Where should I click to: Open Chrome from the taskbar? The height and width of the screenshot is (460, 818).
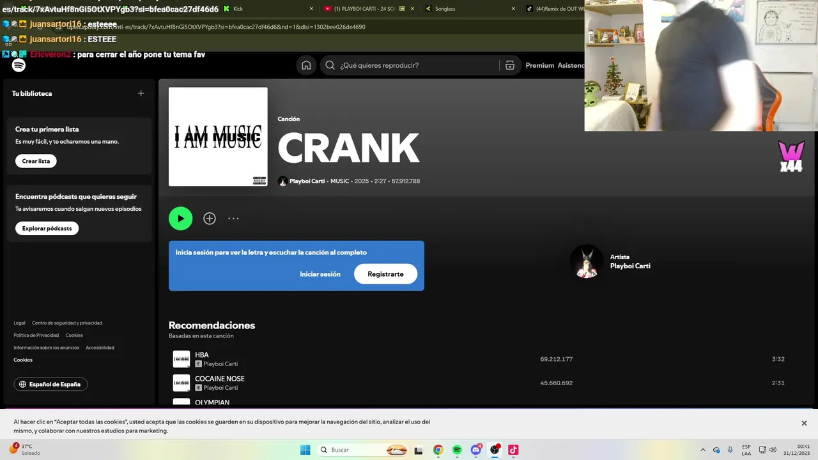438,450
